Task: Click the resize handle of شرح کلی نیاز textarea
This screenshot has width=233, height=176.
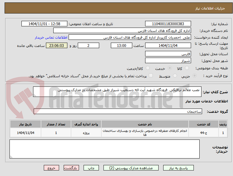Action: point(35,95)
